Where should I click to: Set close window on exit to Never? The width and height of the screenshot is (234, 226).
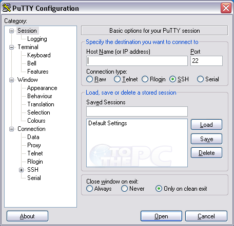point(124,189)
